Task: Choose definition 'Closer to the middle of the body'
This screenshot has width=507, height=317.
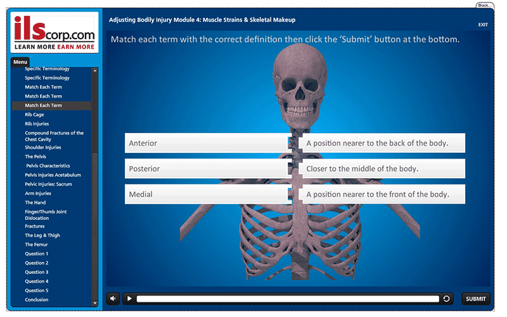Action: [x=382, y=169]
